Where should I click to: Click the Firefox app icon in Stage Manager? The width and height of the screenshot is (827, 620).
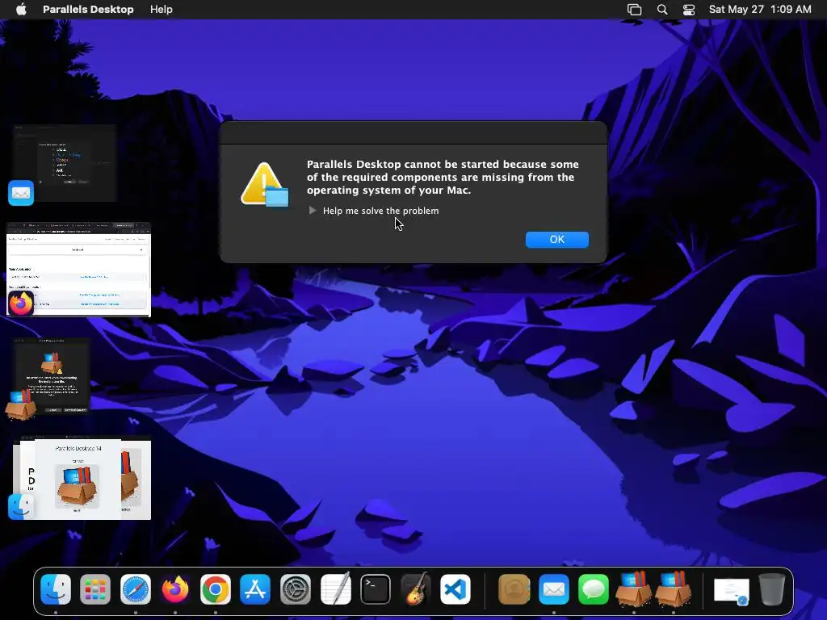tap(21, 304)
